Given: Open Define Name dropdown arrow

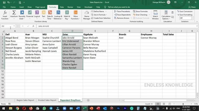Looking at the screenshot, I should (x=106, y=11).
